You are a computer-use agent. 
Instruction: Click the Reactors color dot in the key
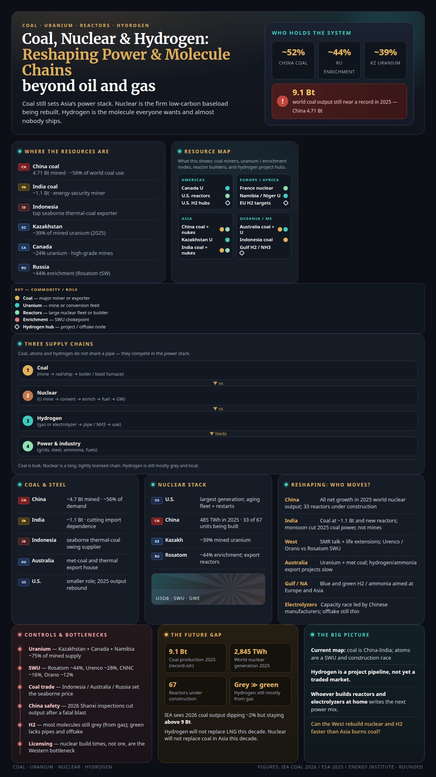(x=17, y=313)
